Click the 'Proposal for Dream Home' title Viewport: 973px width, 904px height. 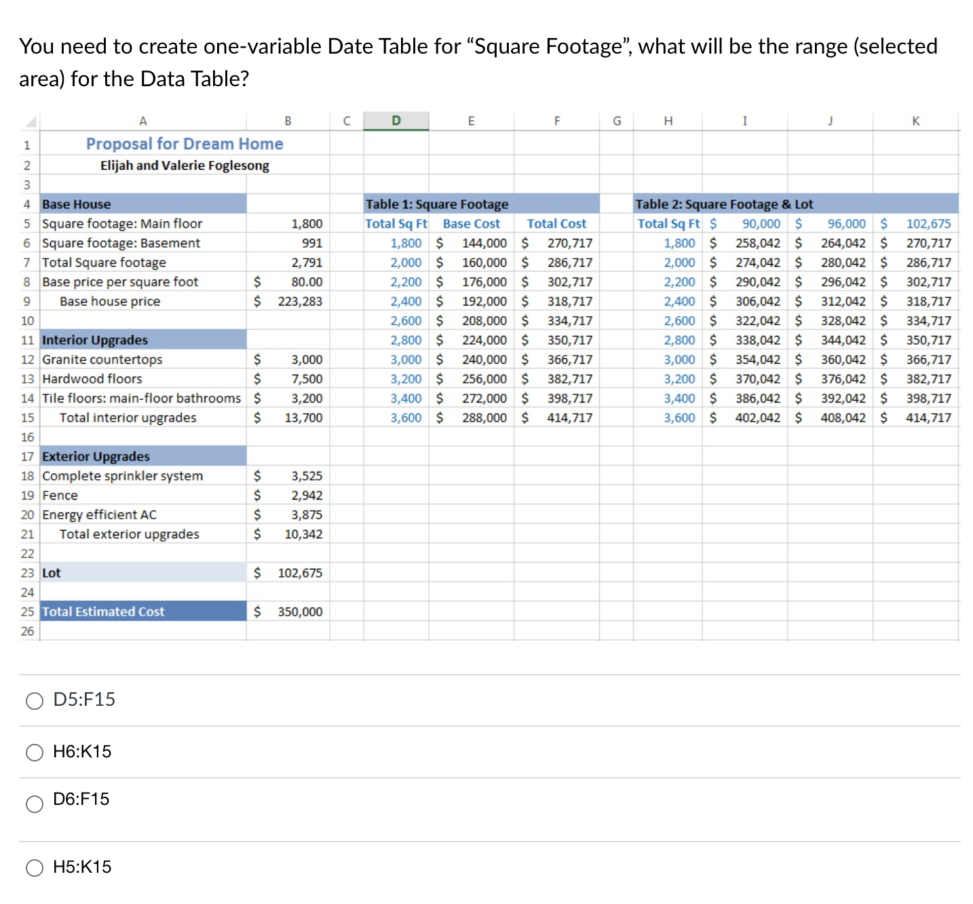click(x=185, y=144)
